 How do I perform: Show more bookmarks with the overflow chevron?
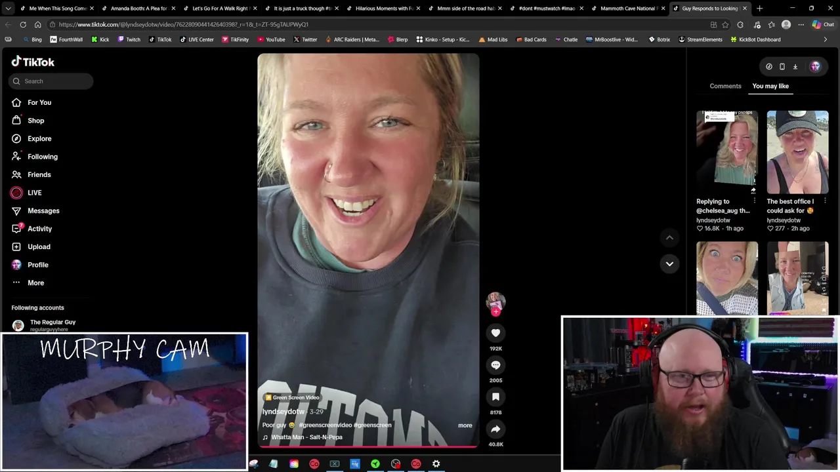[x=826, y=39]
